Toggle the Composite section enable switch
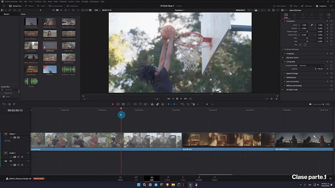 tap(284, 62)
